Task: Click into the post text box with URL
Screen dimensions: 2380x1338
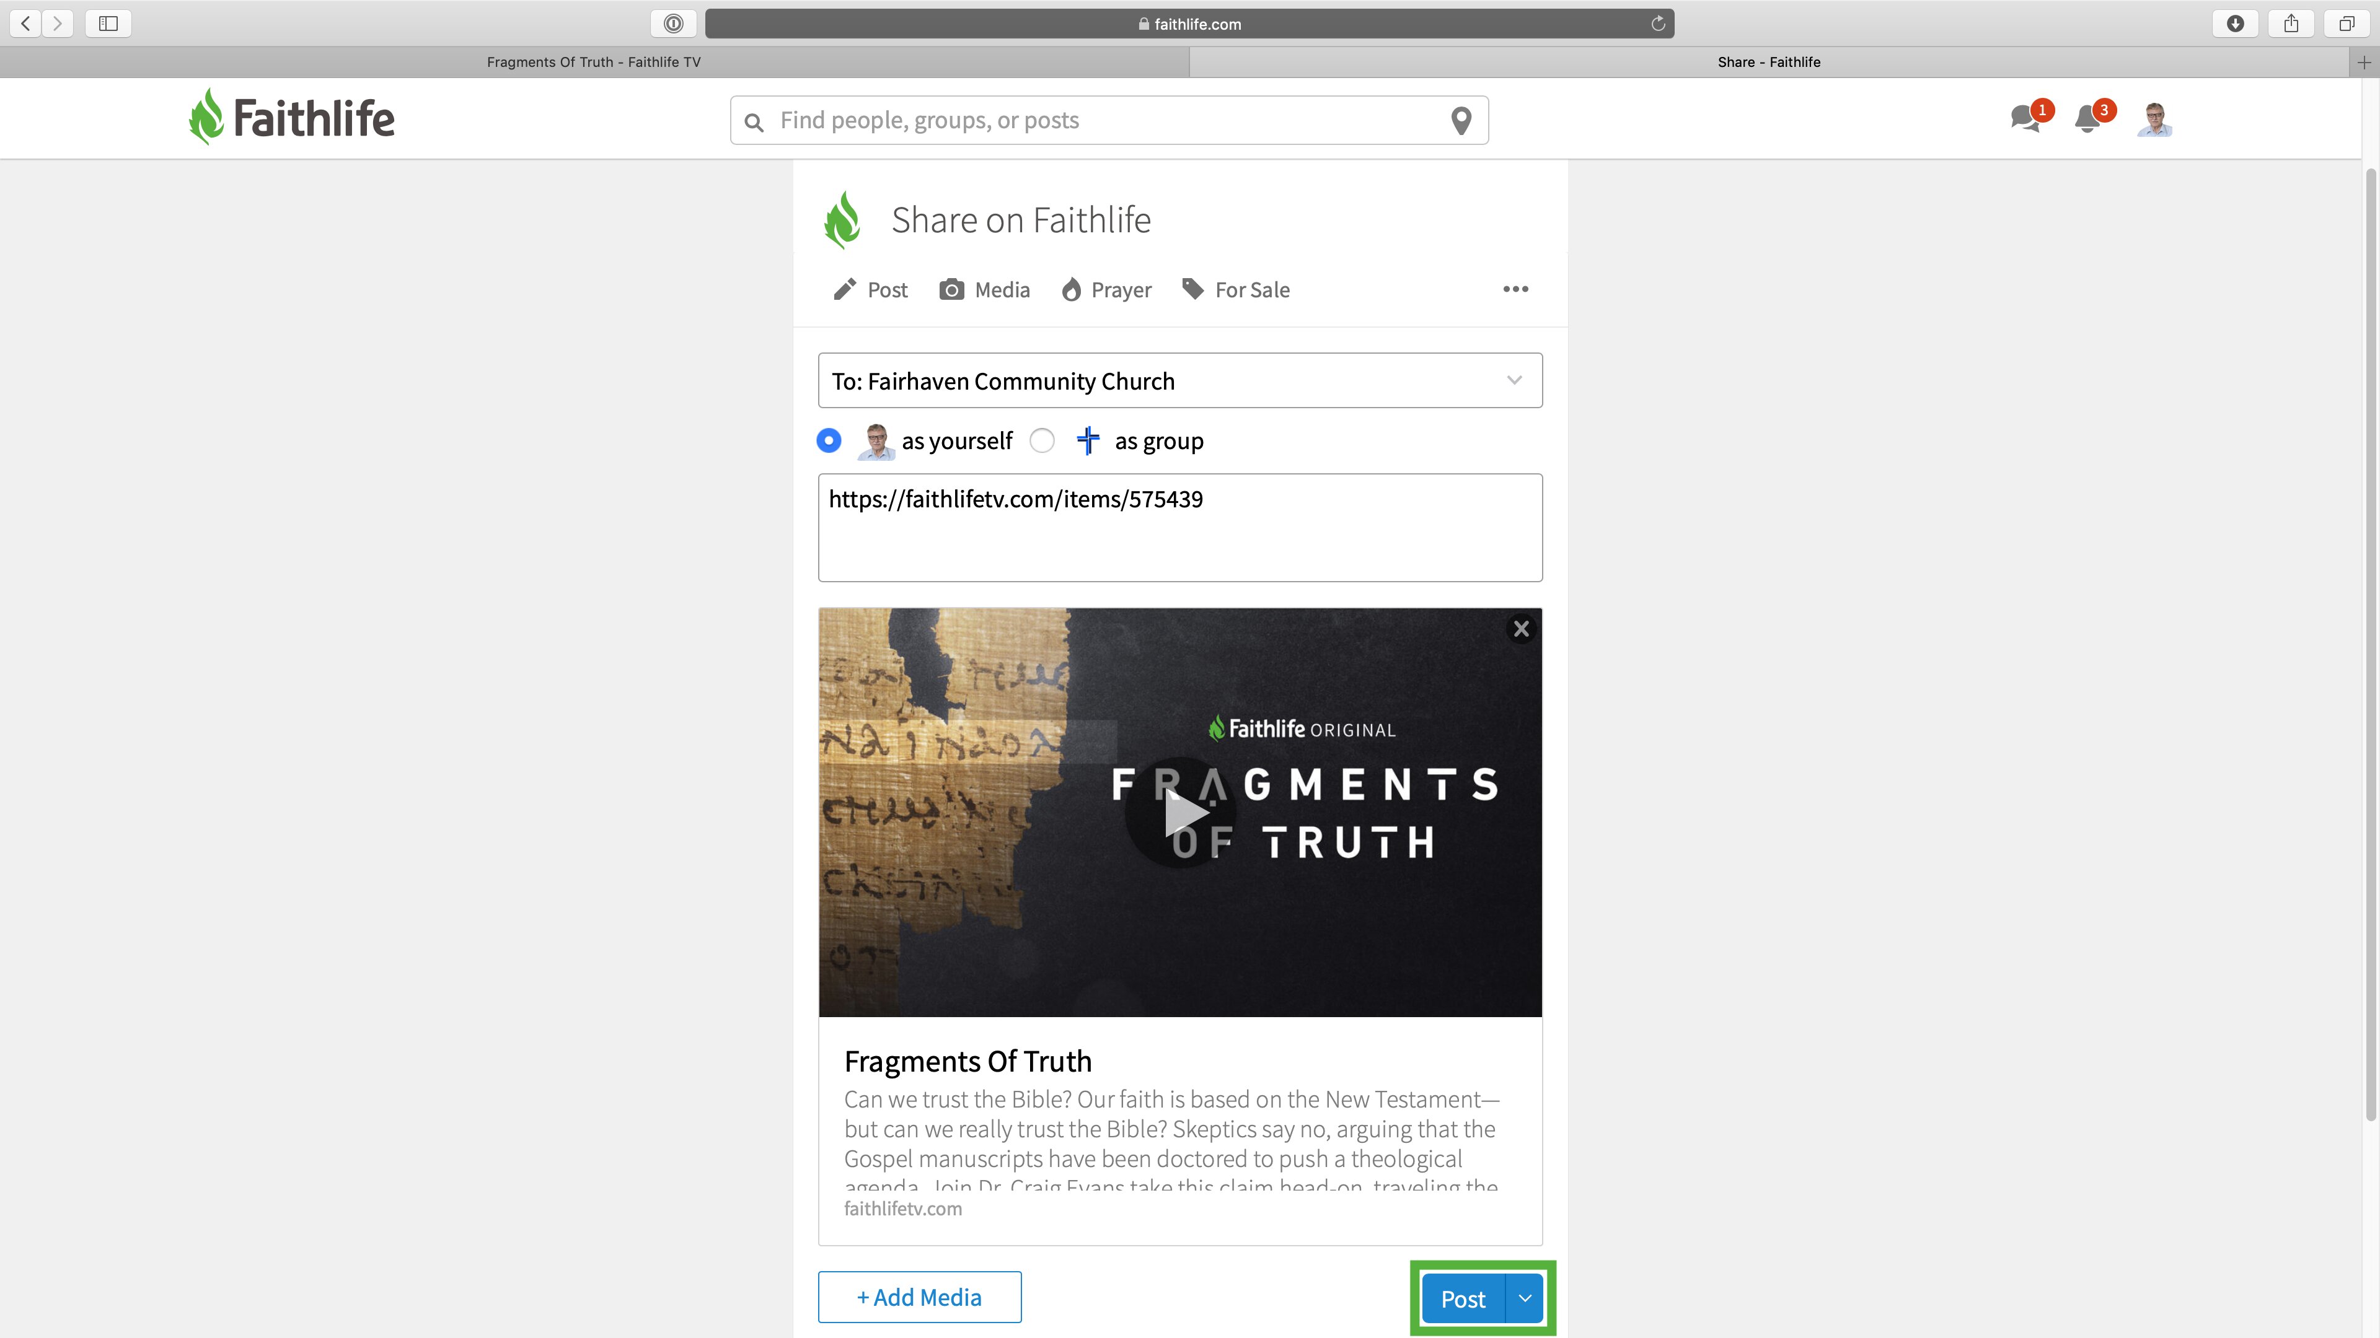Action: click(1180, 527)
